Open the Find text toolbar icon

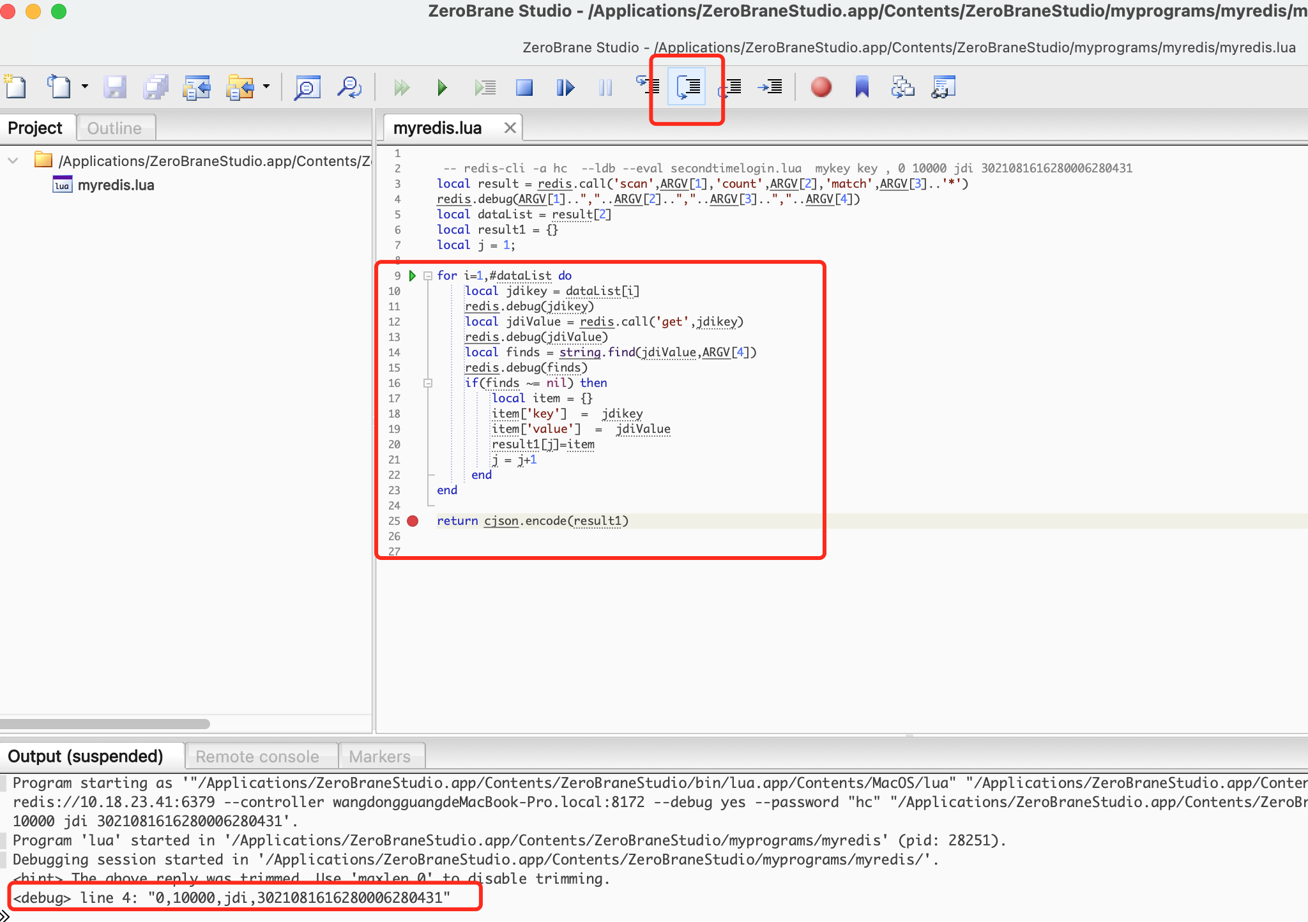[x=307, y=86]
